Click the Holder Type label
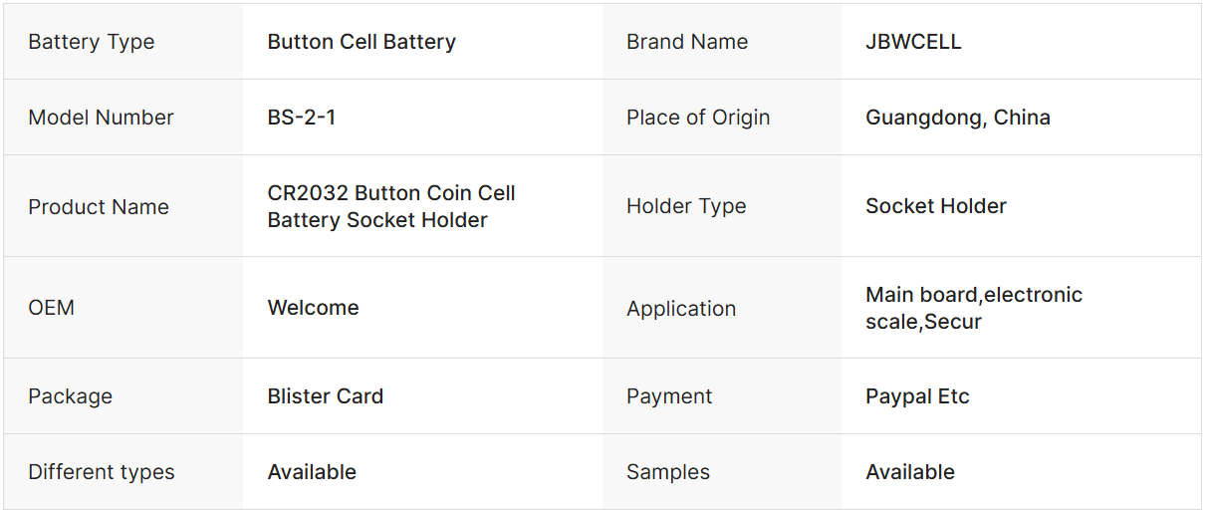Screen dimensions: 1207x511 (686, 206)
